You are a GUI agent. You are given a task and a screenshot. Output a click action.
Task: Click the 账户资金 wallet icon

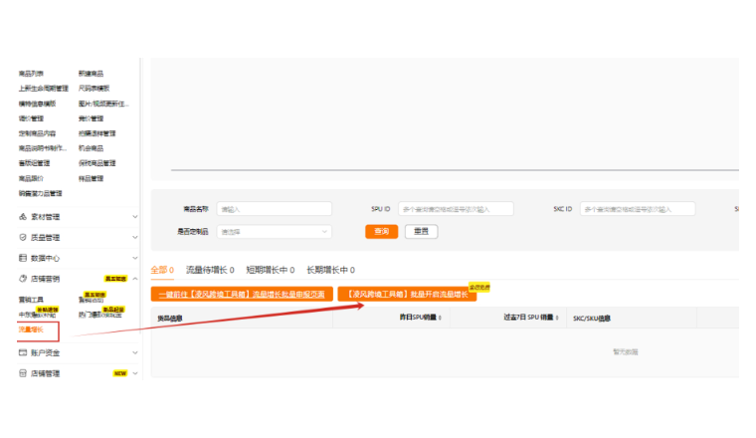click(23, 352)
